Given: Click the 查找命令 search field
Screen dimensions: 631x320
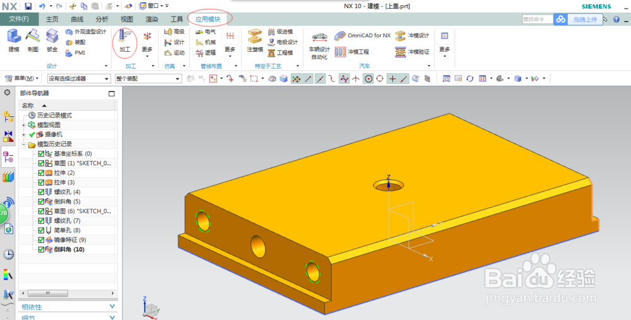Looking at the screenshot, I should coord(537,20).
